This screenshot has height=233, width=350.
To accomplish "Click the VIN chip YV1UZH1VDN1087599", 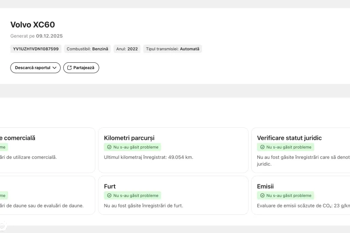I will [x=36, y=49].
